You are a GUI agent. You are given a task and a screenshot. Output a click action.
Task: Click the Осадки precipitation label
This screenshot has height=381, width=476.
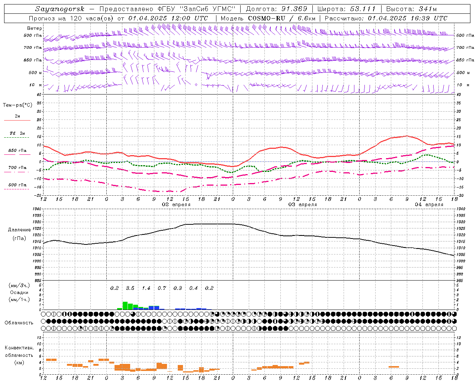pos(19,292)
